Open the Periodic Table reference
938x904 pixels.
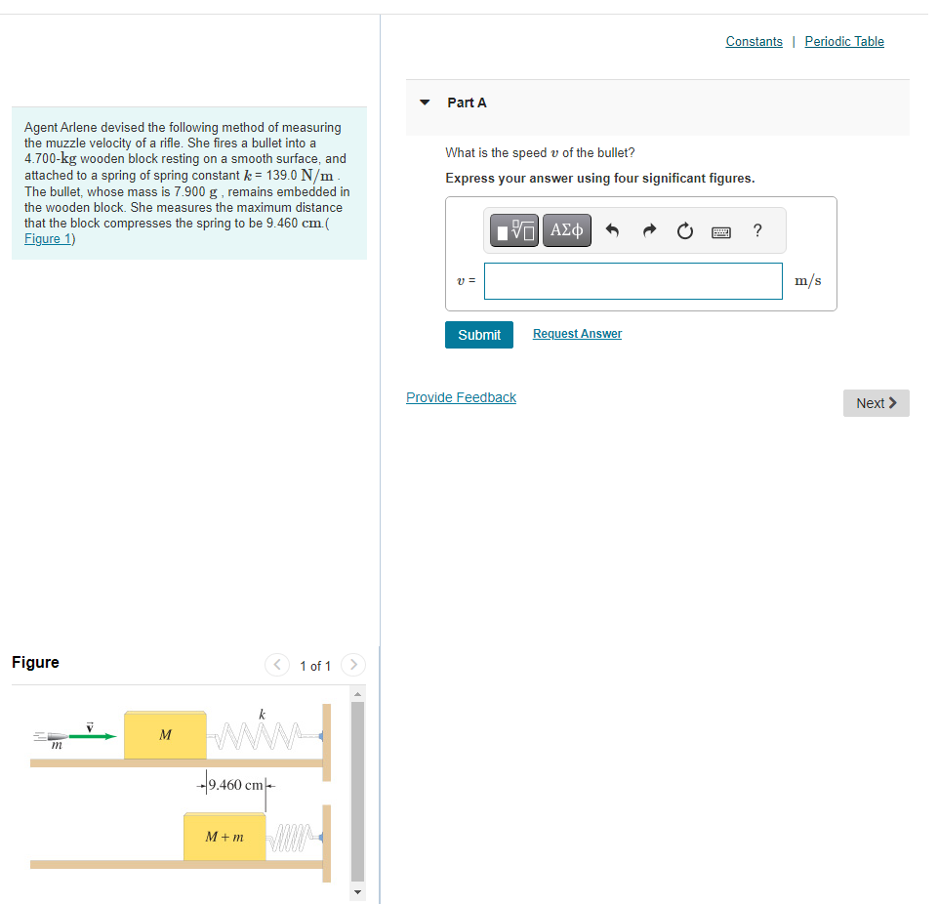(843, 41)
